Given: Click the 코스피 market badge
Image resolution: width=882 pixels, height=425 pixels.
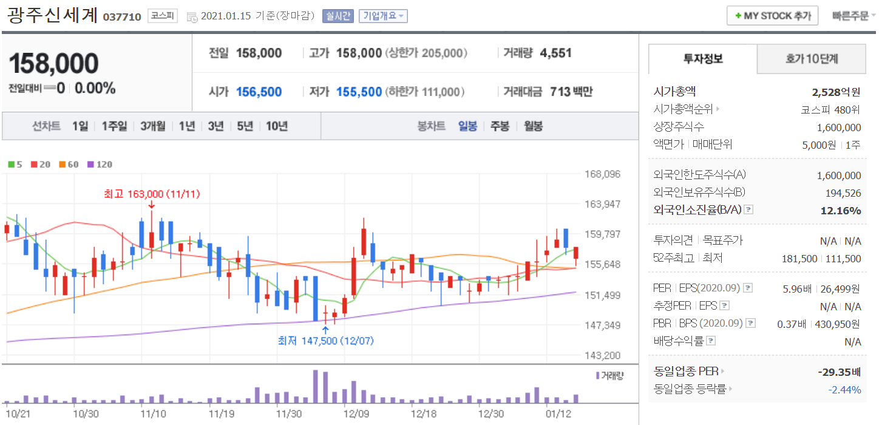Looking at the screenshot, I should coord(163,16).
